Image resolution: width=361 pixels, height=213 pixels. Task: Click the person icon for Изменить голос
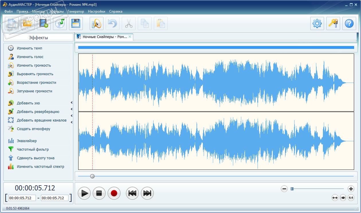click(11, 57)
